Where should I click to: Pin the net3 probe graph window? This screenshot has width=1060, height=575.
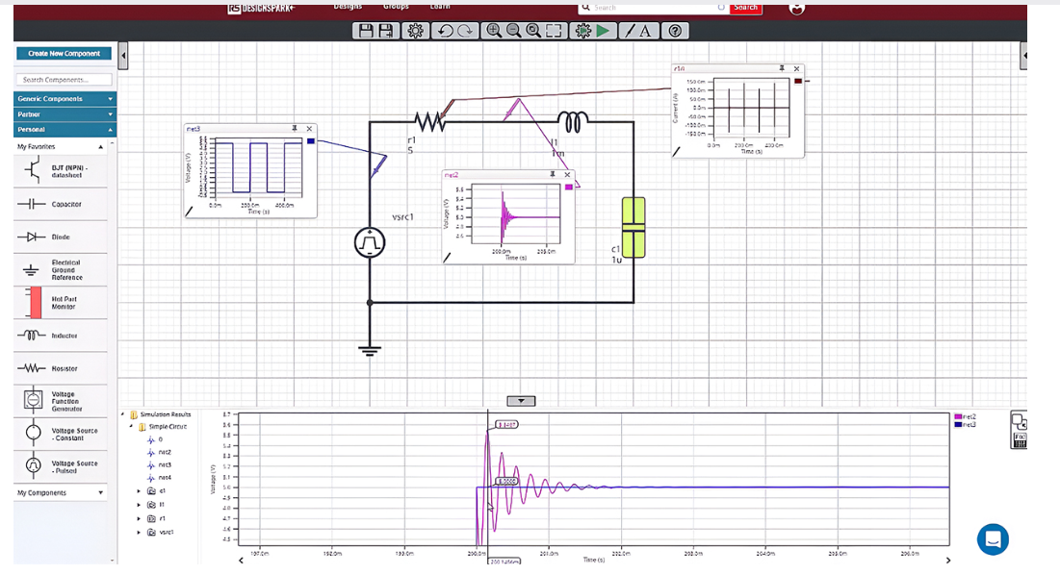point(295,128)
